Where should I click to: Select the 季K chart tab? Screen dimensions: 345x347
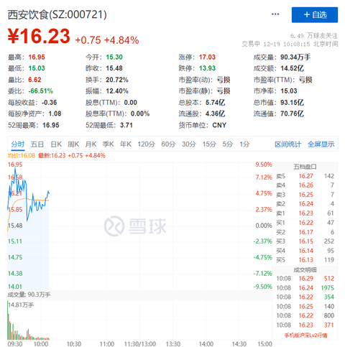(108, 144)
